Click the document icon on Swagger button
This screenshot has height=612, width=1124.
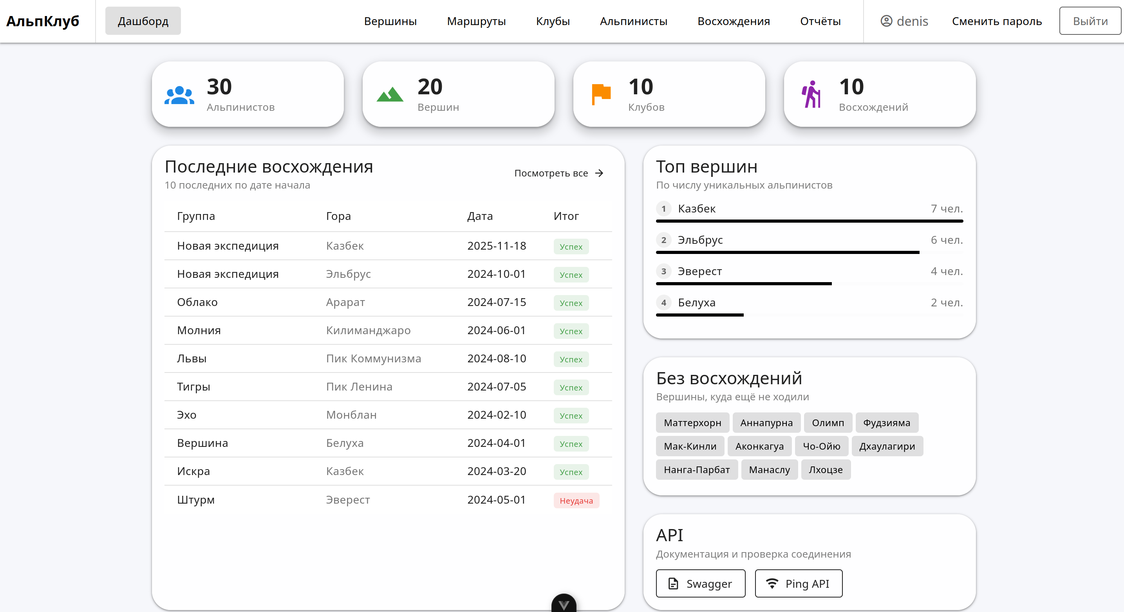(673, 584)
